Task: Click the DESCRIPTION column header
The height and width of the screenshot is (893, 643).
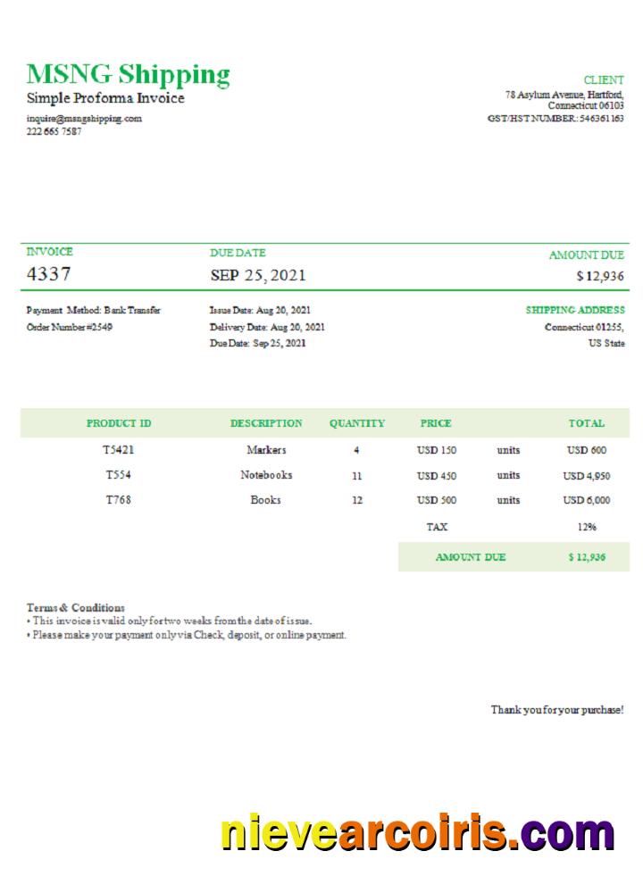Action: click(x=266, y=423)
